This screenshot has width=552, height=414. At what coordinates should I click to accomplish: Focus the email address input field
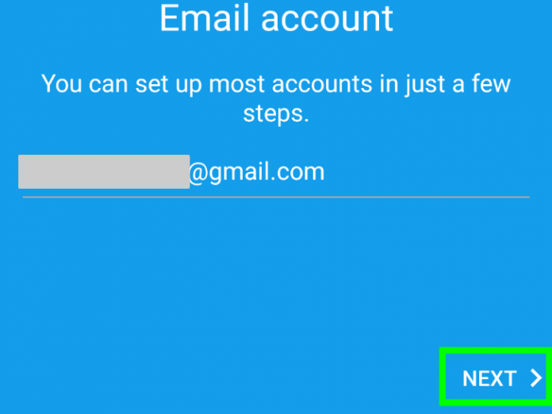276,173
